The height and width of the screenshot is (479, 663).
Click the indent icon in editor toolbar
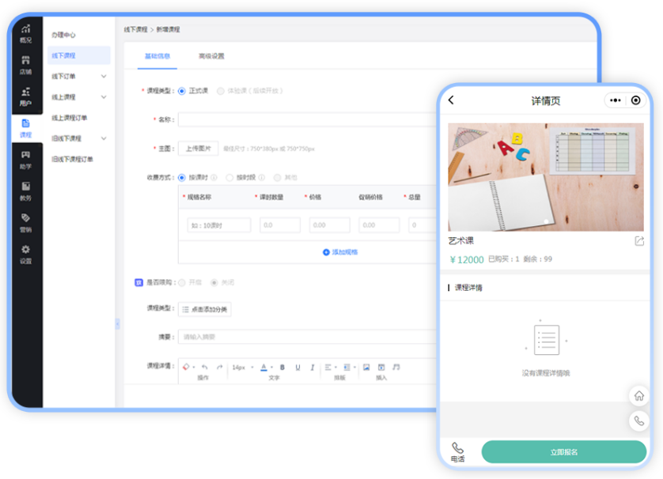point(347,367)
